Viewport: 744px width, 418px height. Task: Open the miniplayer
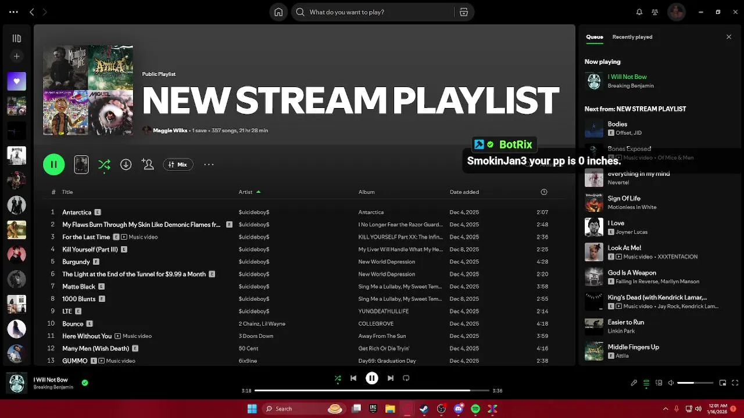722,383
